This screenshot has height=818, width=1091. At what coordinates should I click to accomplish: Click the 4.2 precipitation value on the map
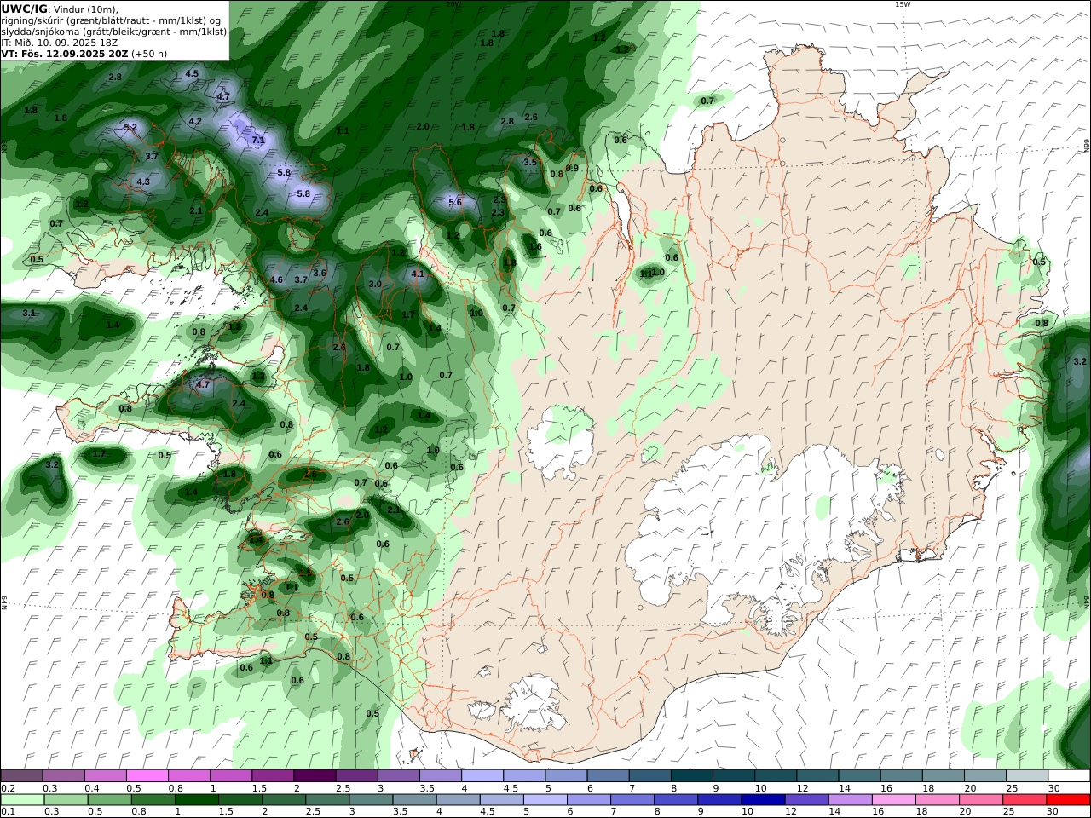click(195, 121)
